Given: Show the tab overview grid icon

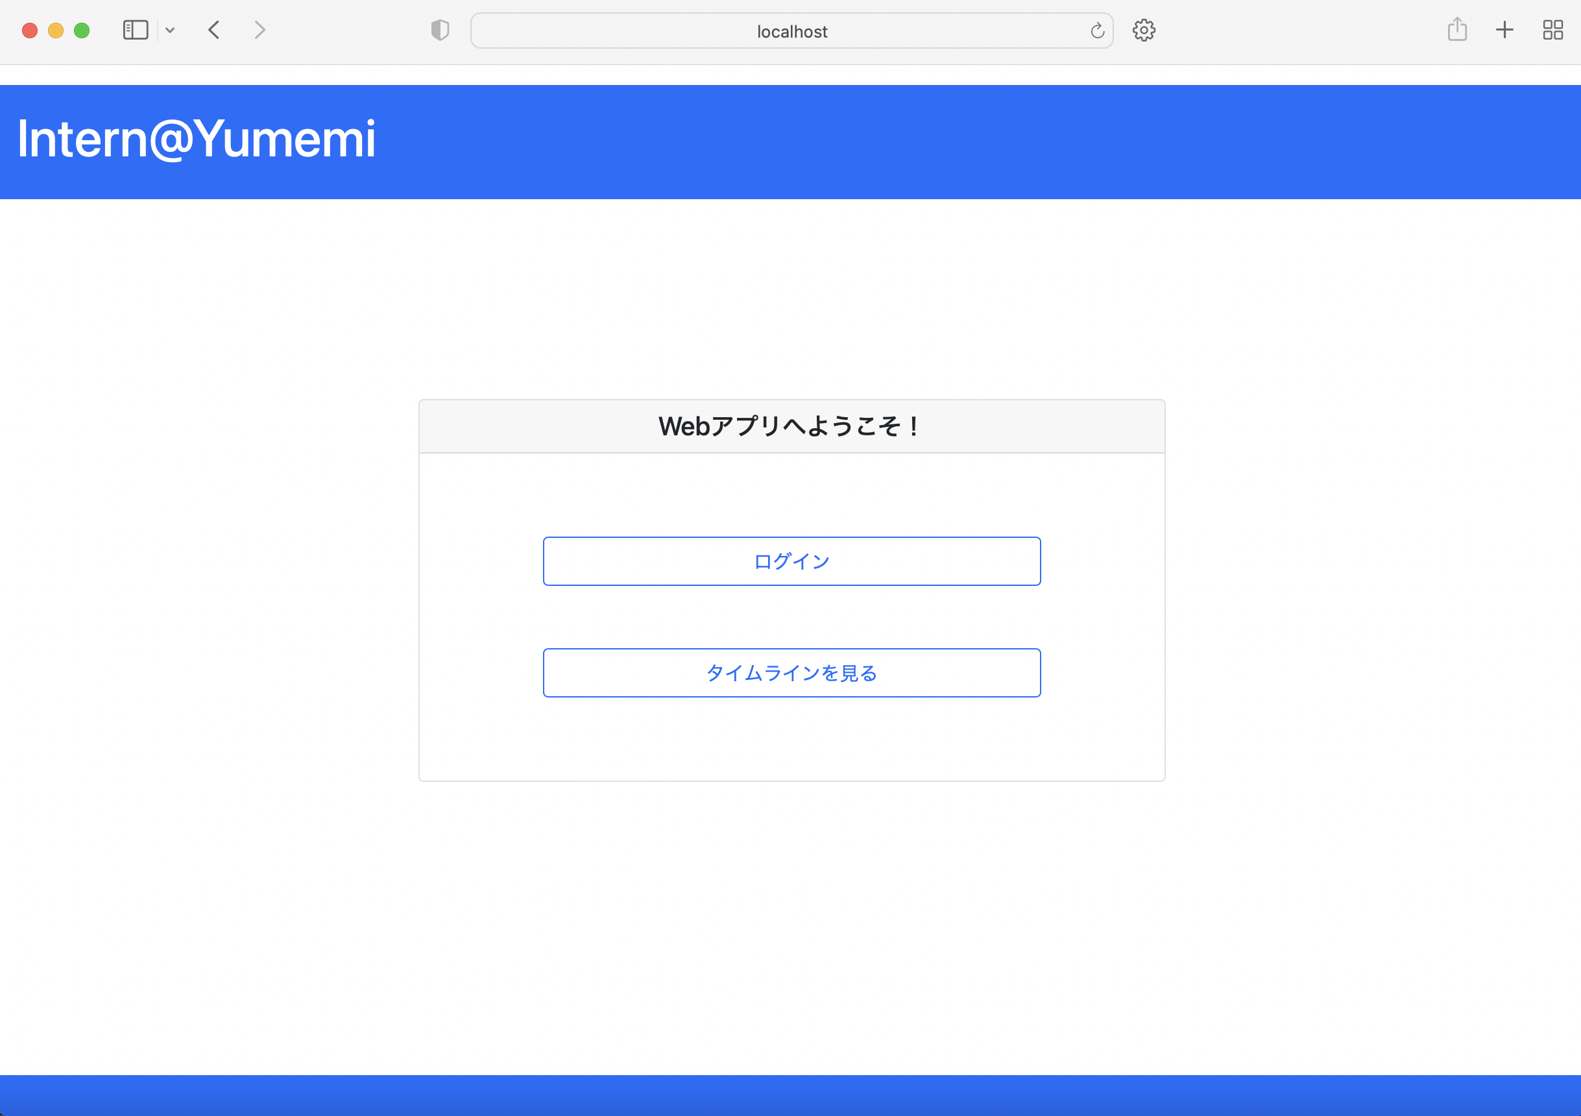Looking at the screenshot, I should pyautogui.click(x=1552, y=30).
